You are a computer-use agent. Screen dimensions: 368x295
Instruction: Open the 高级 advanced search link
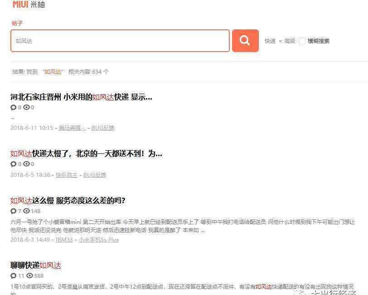[290, 41]
